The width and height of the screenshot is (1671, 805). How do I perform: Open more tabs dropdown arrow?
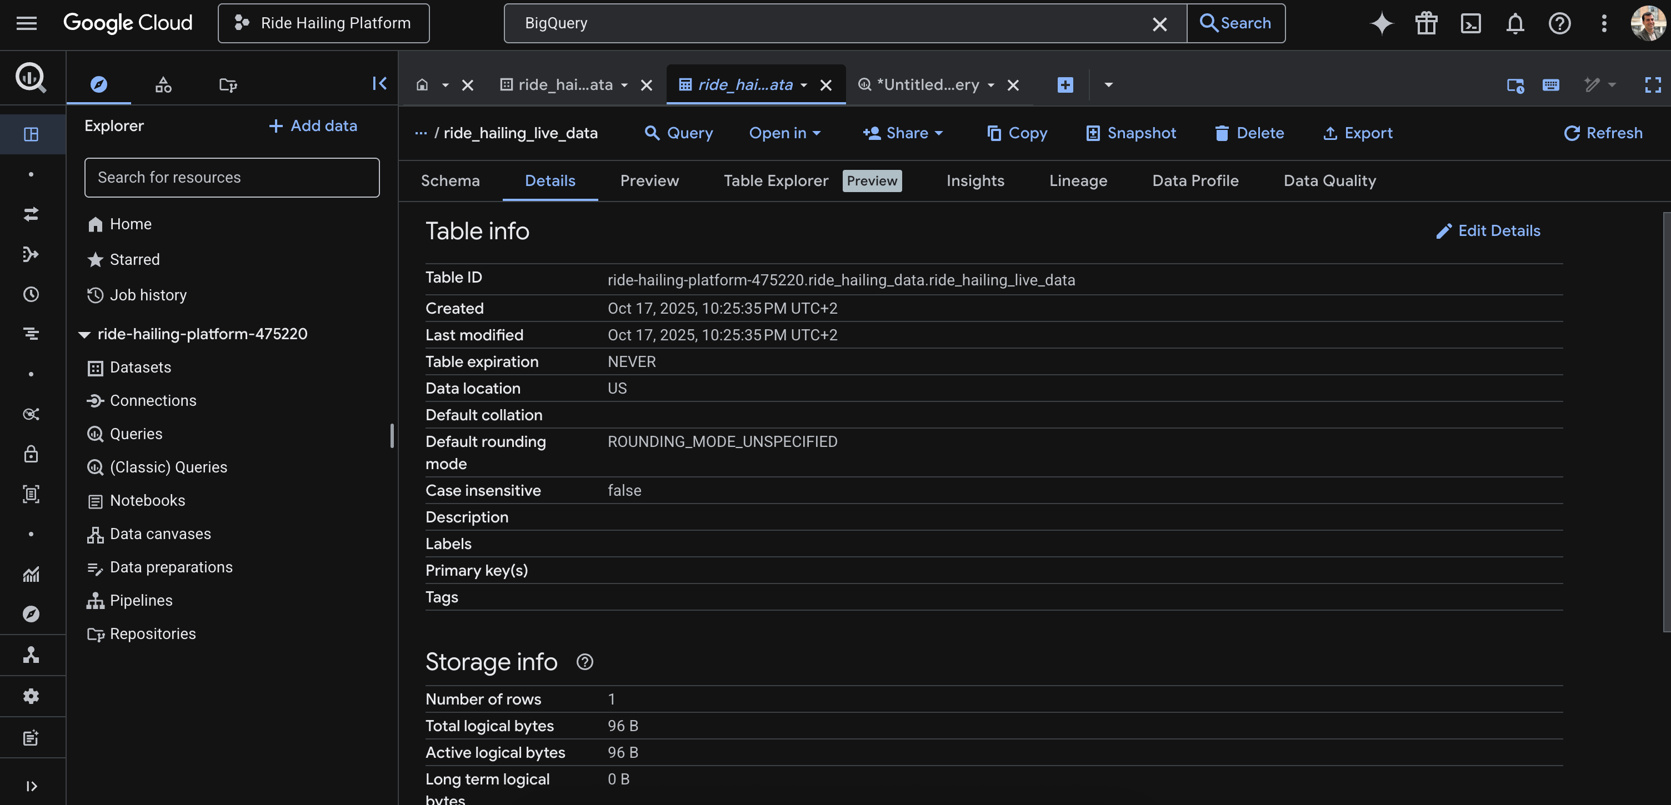[1108, 85]
